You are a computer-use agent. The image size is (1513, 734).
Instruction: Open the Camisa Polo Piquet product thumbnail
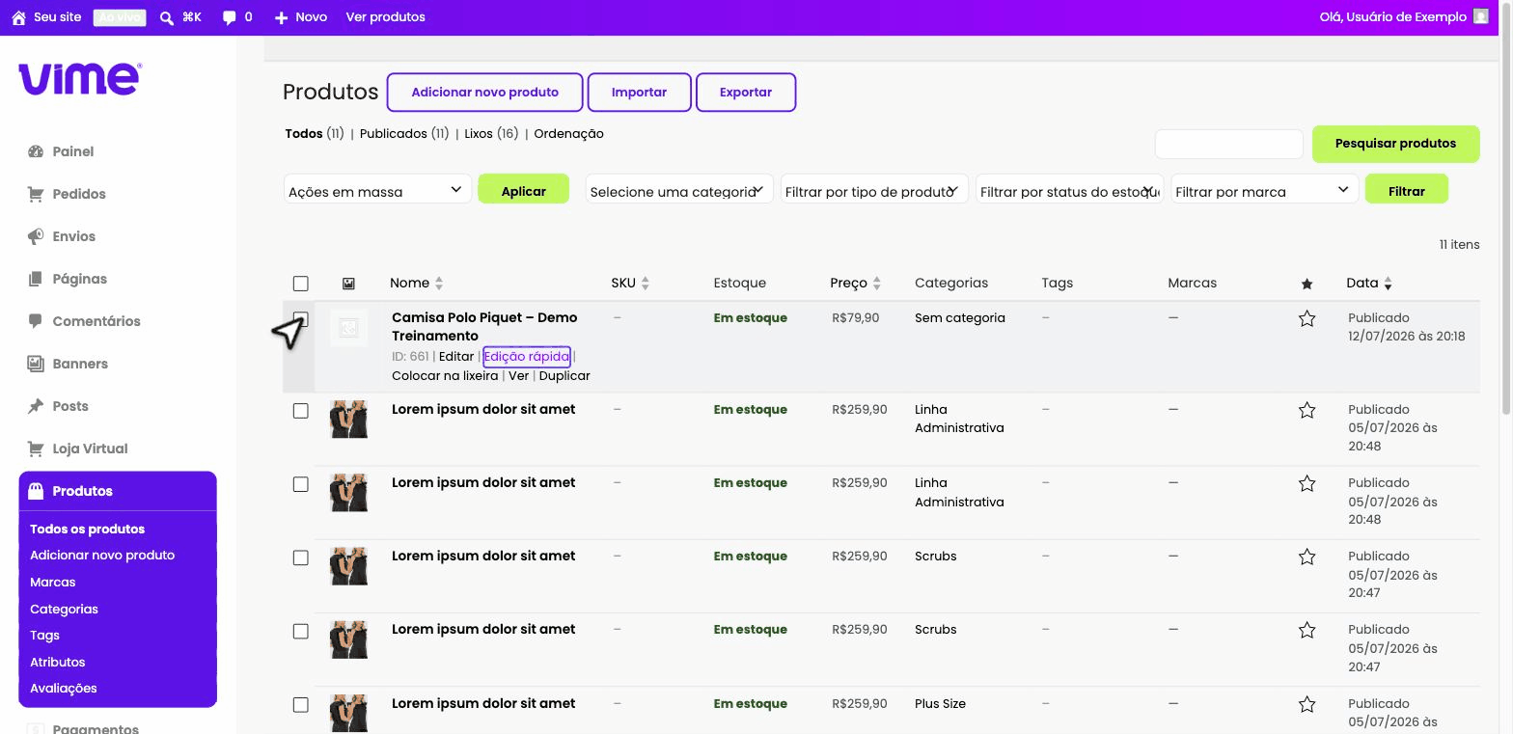[348, 328]
